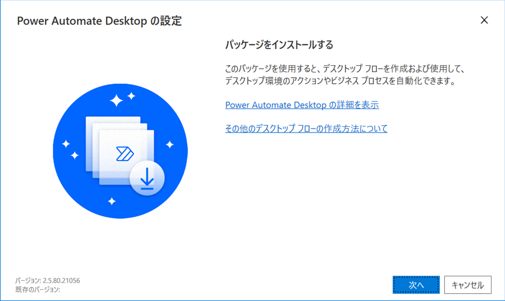Open その他のデスクトップ フローの作成方法について link
This screenshot has width=505, height=301.
306,128
